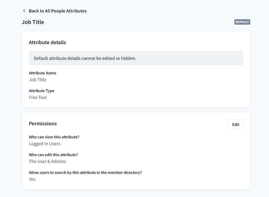Image resolution: width=269 pixels, height=197 pixels.
Task: Select the Logged In Users value
Action: tap(45, 144)
